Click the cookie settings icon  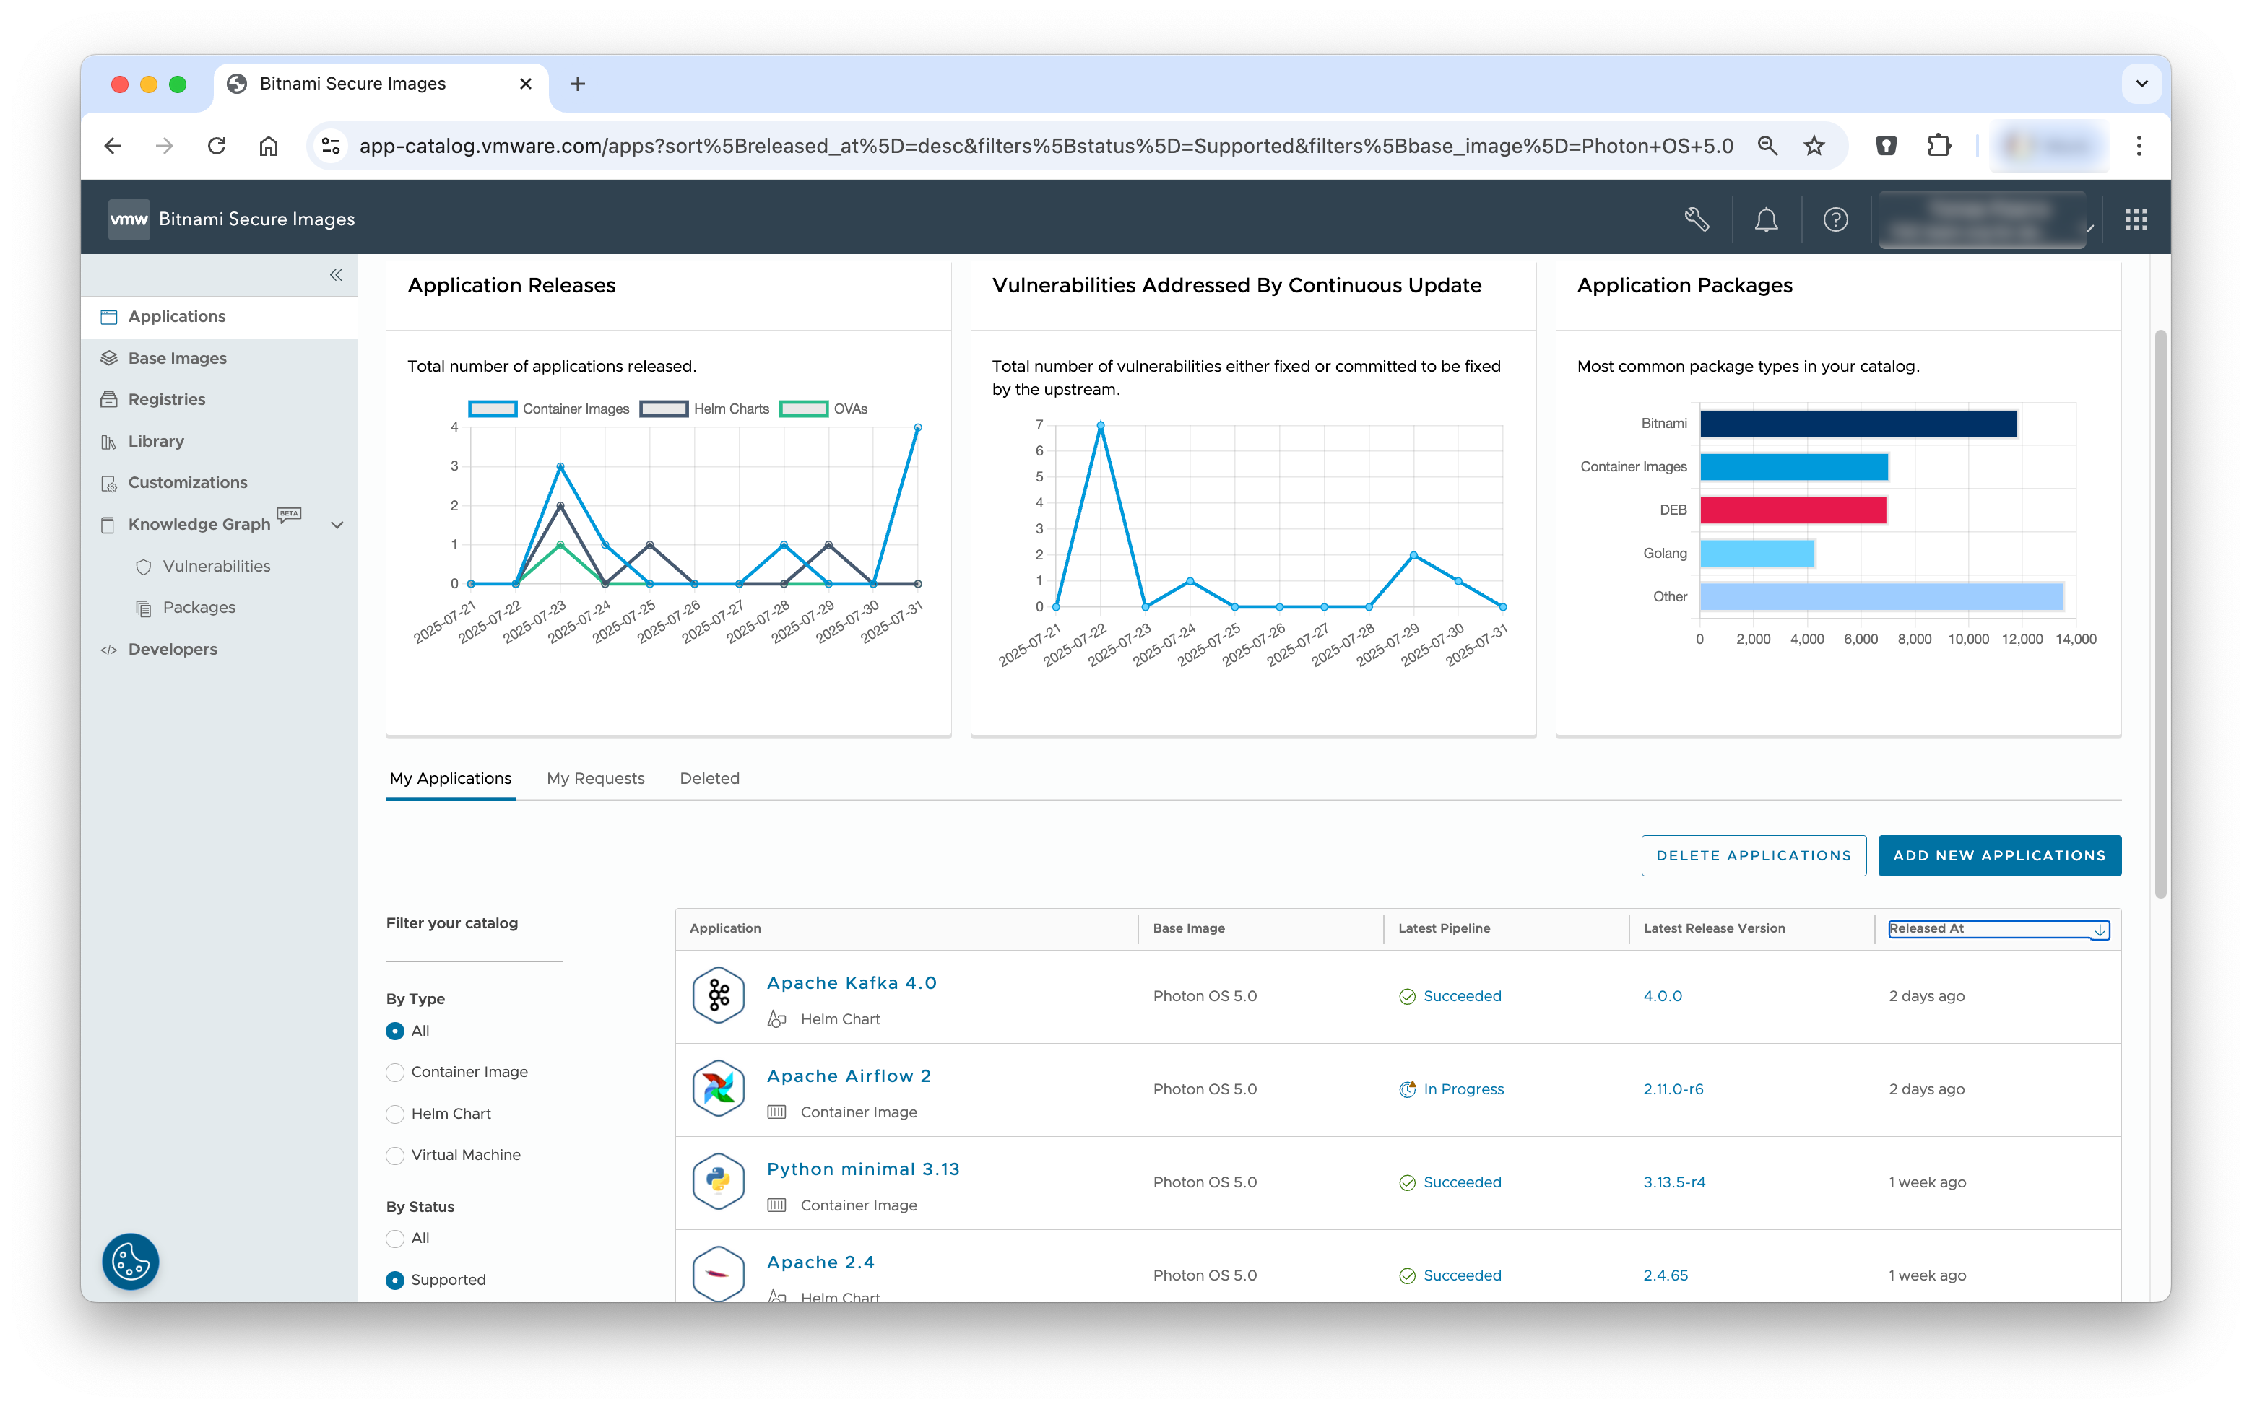[x=129, y=1262]
